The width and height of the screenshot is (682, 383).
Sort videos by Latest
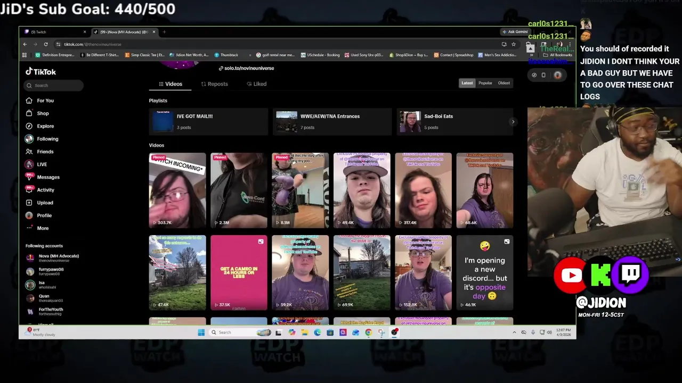[x=467, y=83]
